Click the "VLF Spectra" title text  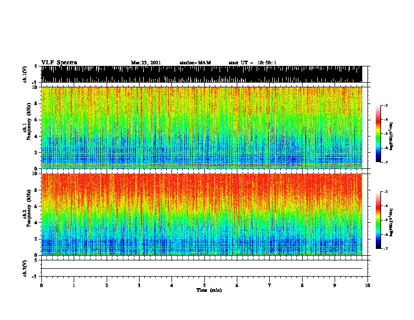tap(59, 63)
